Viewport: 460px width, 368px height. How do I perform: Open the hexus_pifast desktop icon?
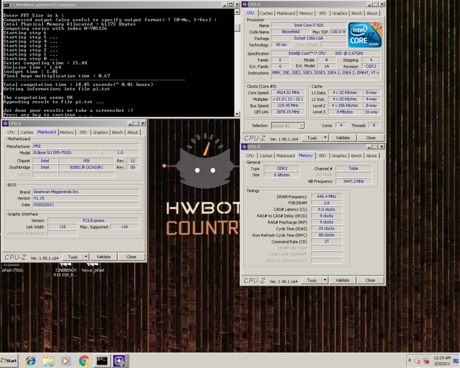point(93,268)
